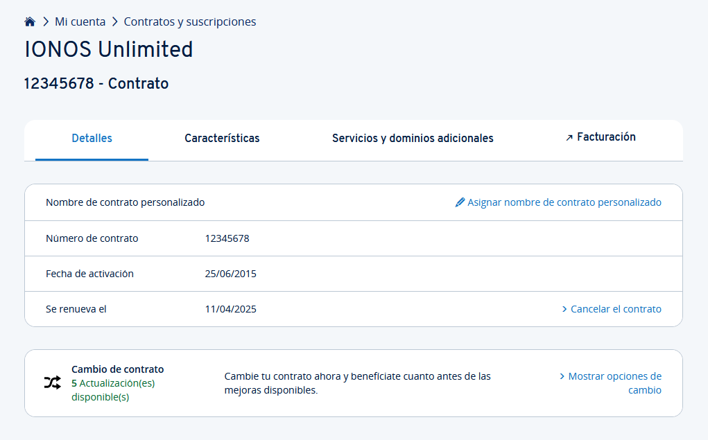Click the shuffle icon beside Cambio de contrato
The height and width of the screenshot is (440, 708).
[x=53, y=382]
